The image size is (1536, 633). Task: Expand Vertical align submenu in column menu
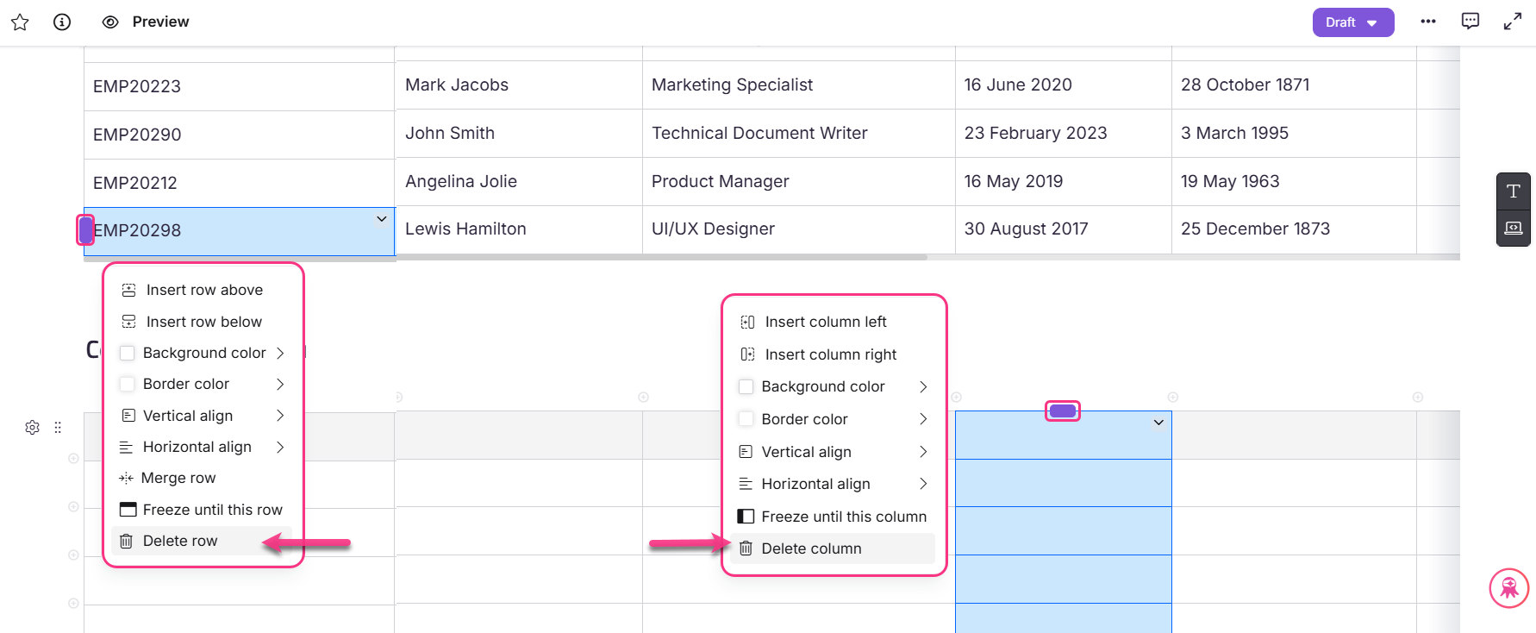click(923, 452)
